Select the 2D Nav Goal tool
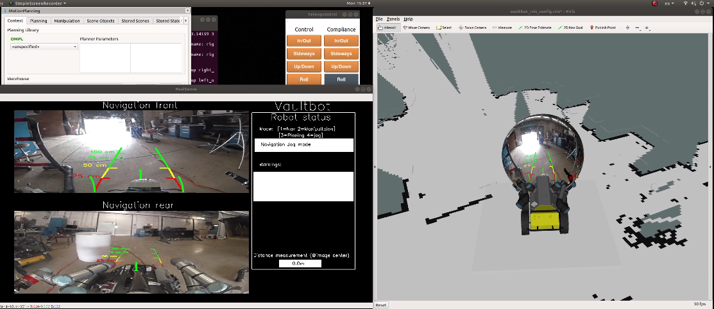714x309 pixels. coord(573,28)
